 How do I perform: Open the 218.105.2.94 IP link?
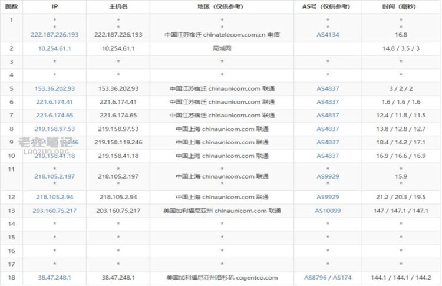click(54, 196)
